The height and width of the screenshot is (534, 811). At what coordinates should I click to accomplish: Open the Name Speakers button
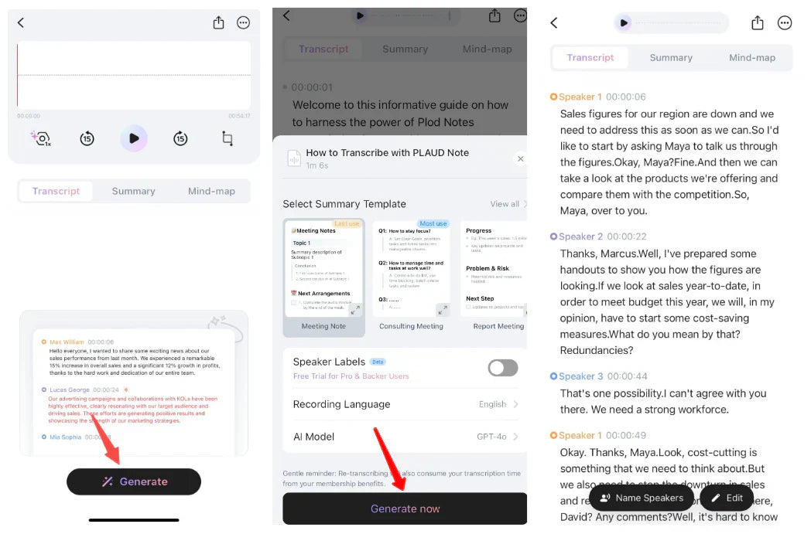pos(642,498)
